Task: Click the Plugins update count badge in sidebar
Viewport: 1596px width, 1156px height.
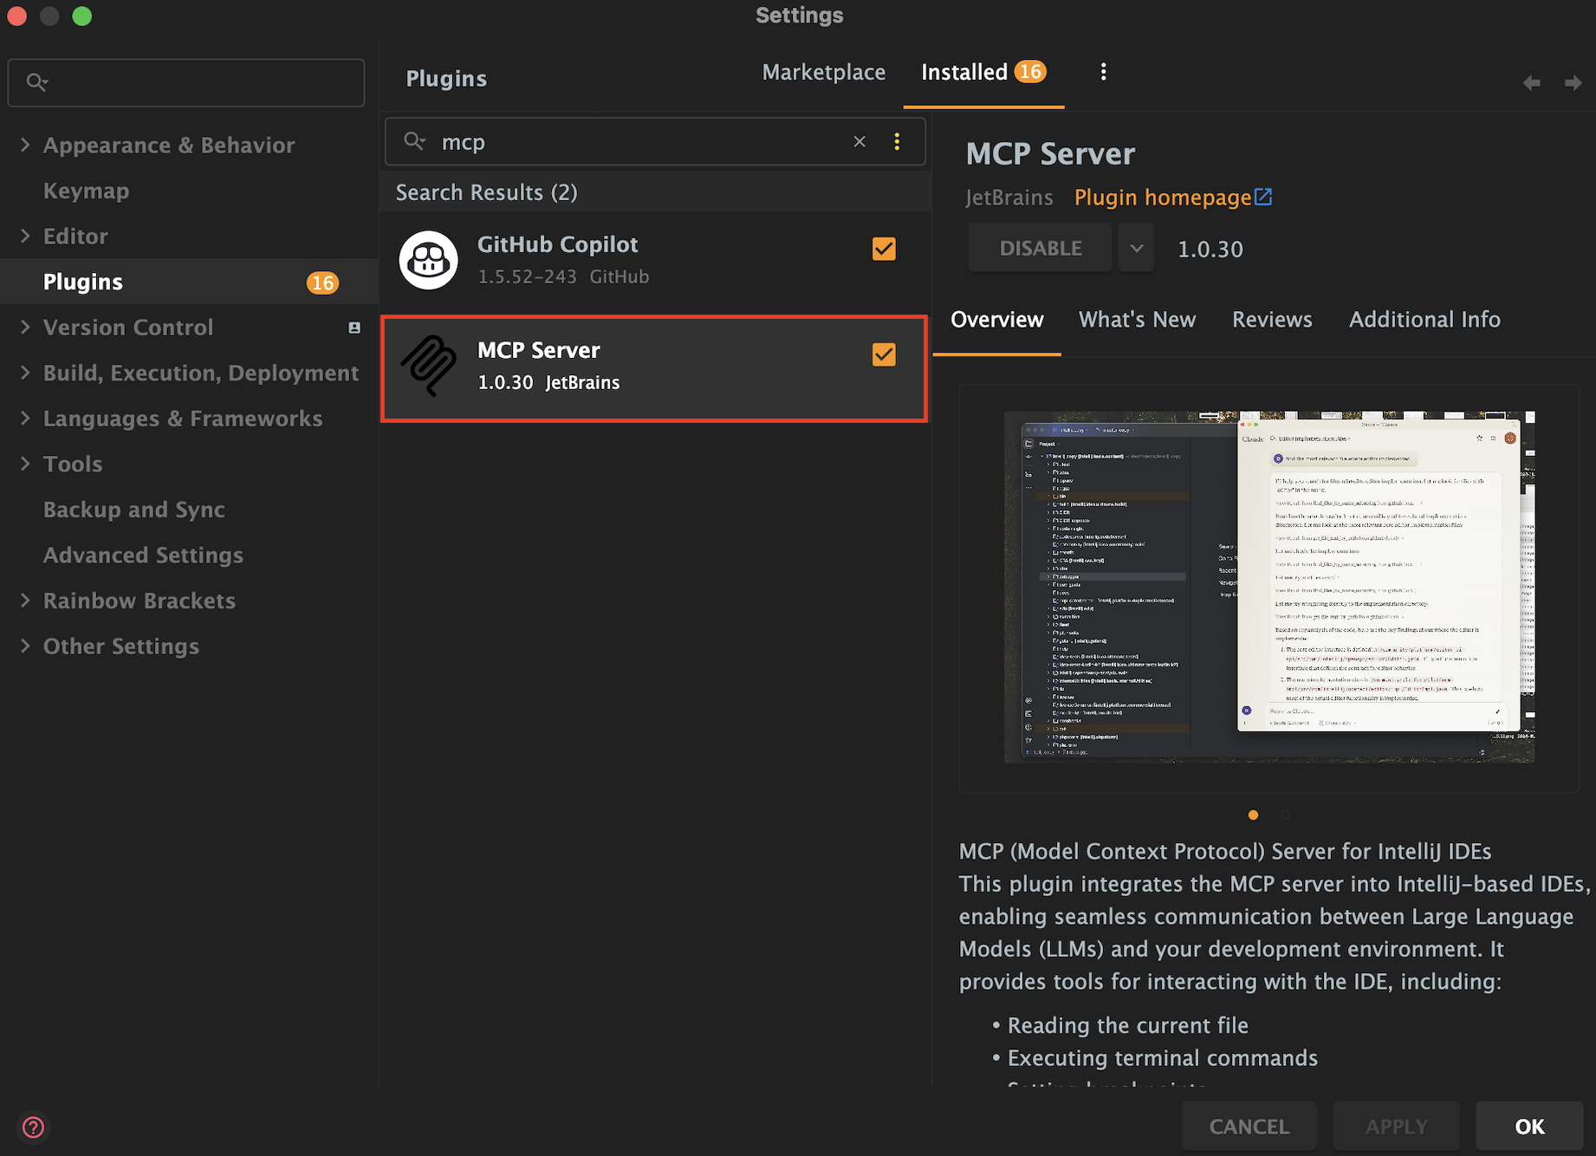Action: click(x=322, y=283)
